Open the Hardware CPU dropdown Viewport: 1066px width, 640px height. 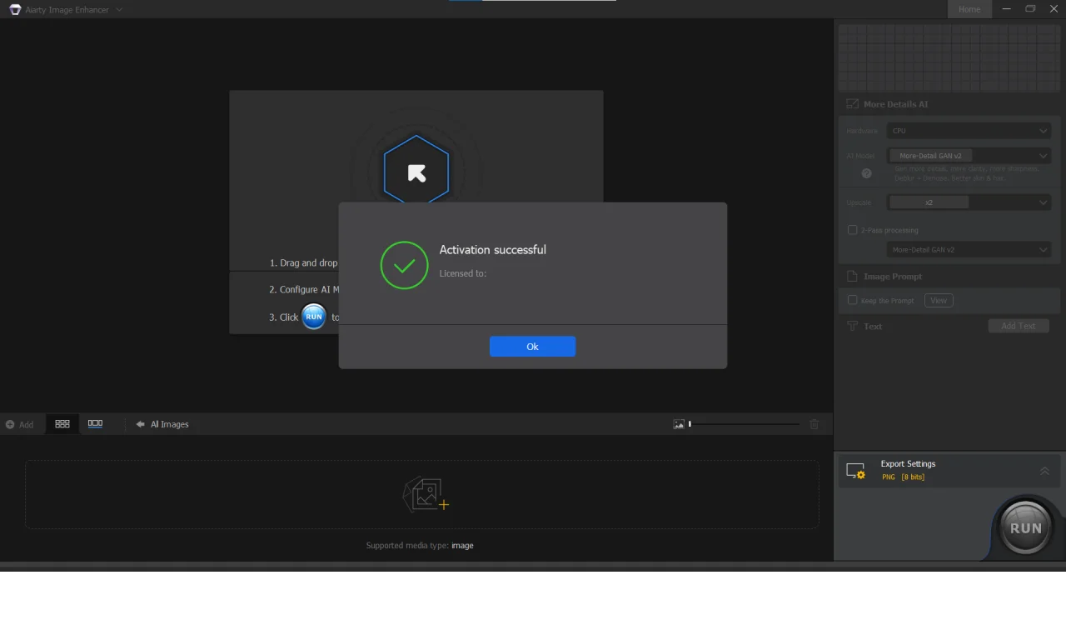(x=969, y=131)
